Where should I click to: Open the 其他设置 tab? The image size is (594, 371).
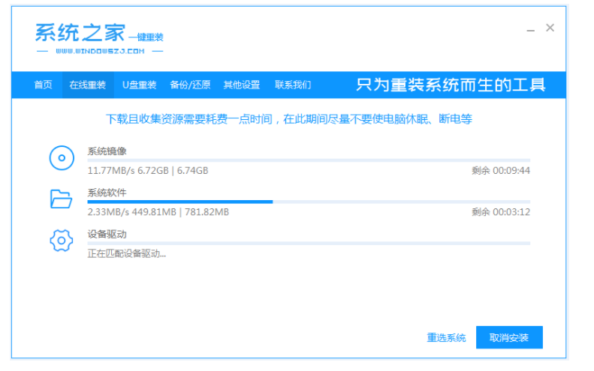pyautogui.click(x=241, y=85)
